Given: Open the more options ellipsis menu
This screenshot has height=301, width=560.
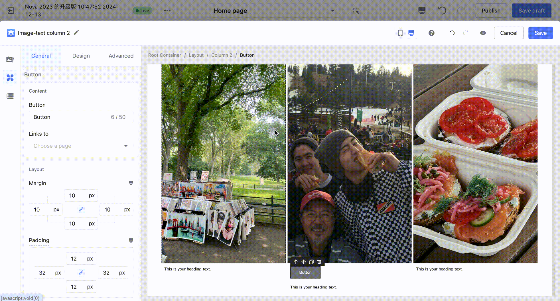Looking at the screenshot, I should 167,11.
